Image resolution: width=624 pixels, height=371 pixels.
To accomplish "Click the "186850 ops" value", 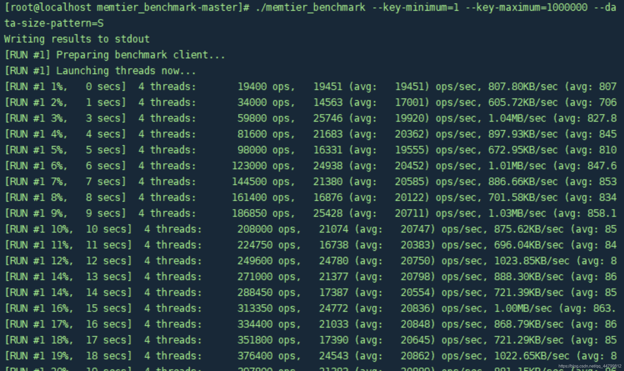I will click(263, 214).
